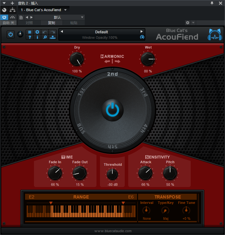Open the plugin settings gear icon
The height and width of the screenshot is (235, 225).
(37, 32)
